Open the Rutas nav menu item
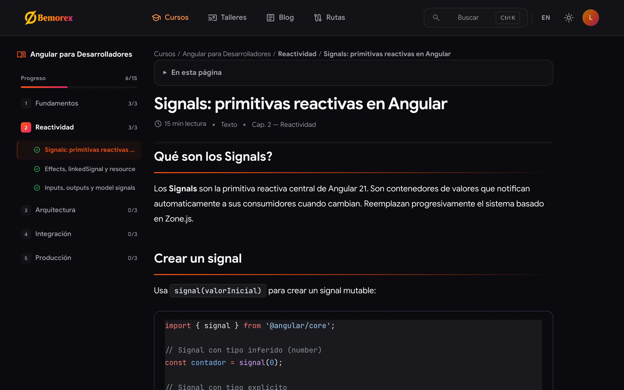This screenshot has height=390, width=624. click(329, 18)
